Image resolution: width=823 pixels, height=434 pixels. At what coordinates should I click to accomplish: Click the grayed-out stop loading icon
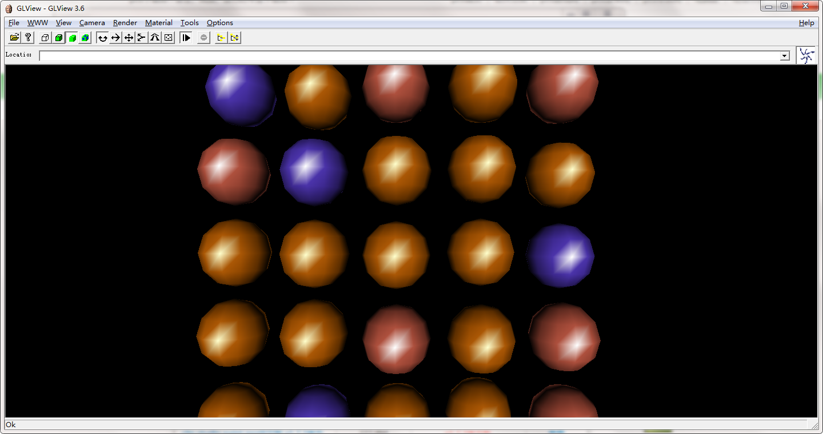[x=203, y=38]
